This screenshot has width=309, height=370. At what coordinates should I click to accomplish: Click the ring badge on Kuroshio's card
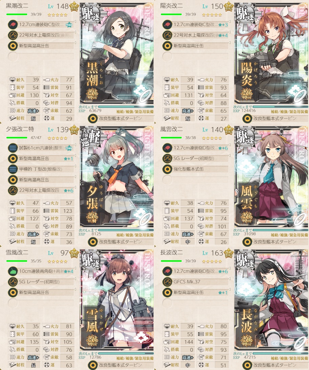click(146, 95)
